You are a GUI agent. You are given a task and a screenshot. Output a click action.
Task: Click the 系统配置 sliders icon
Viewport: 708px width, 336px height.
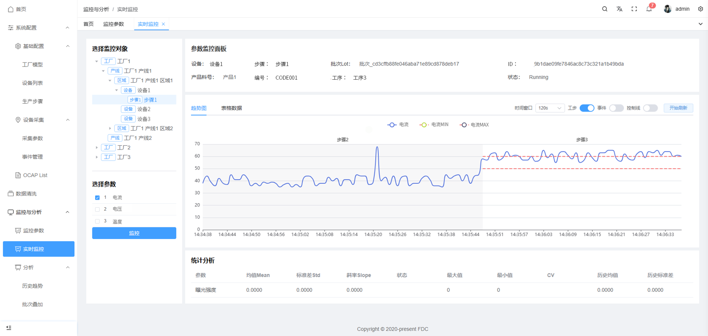pyautogui.click(x=11, y=27)
